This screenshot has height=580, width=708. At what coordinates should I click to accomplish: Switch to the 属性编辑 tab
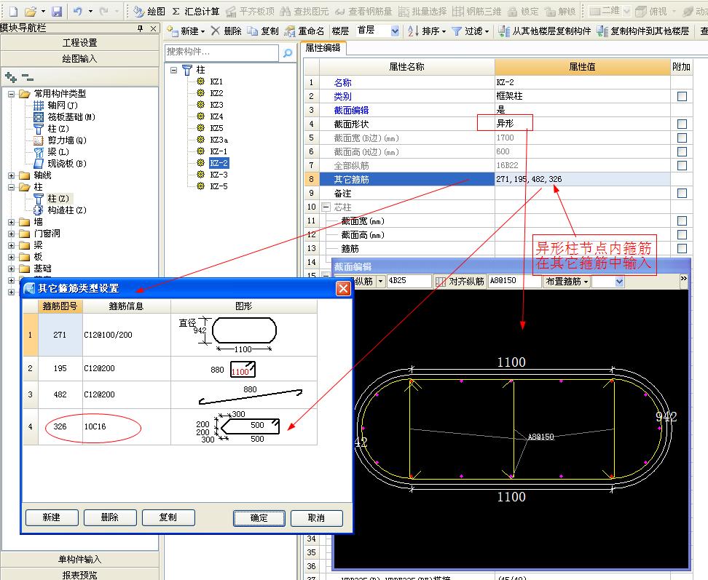pos(323,48)
